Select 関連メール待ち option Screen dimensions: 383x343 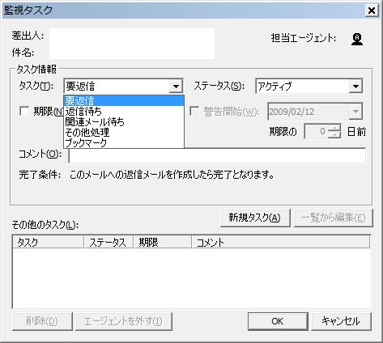click(124, 121)
